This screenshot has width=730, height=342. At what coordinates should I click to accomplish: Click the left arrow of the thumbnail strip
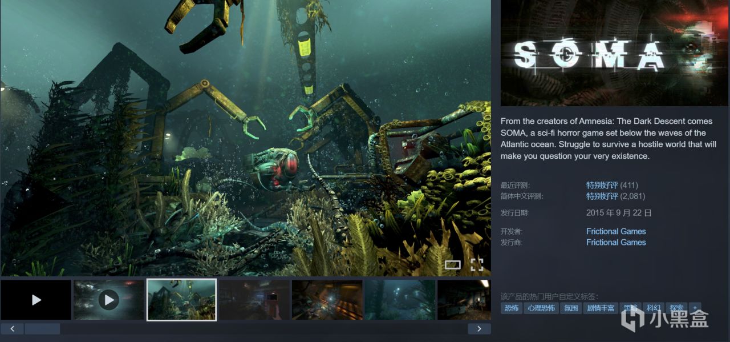[x=12, y=329]
